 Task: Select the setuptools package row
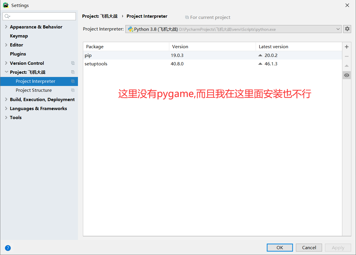click(x=213, y=64)
